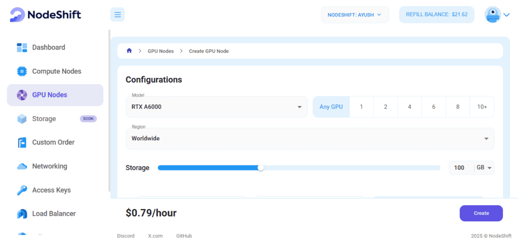The height and width of the screenshot is (243, 518).
Task: Open Custom Order page
Action: (x=53, y=142)
